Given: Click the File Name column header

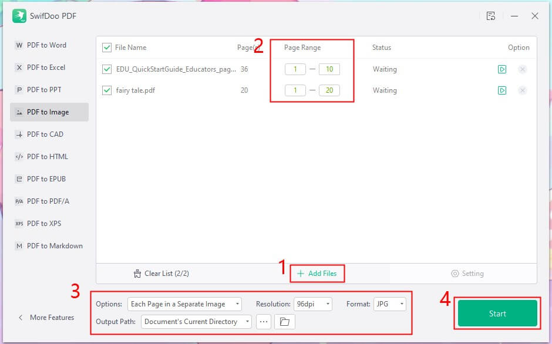Looking at the screenshot, I should pyautogui.click(x=130, y=48).
